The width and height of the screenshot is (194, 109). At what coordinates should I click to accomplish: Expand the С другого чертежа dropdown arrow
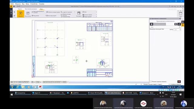pyautogui.click(x=75, y=12)
